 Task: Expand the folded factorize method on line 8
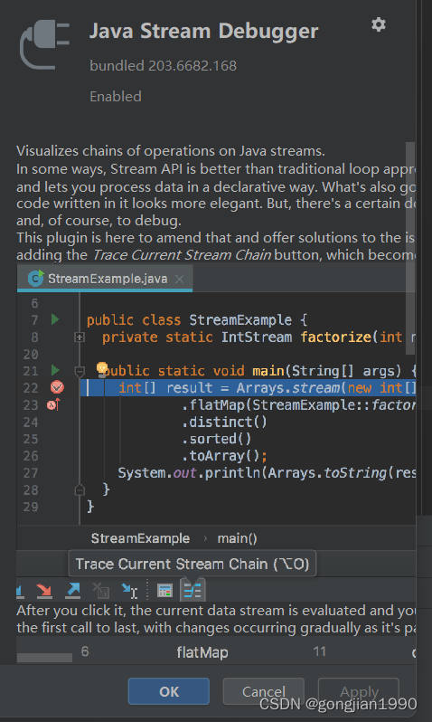tap(80, 337)
